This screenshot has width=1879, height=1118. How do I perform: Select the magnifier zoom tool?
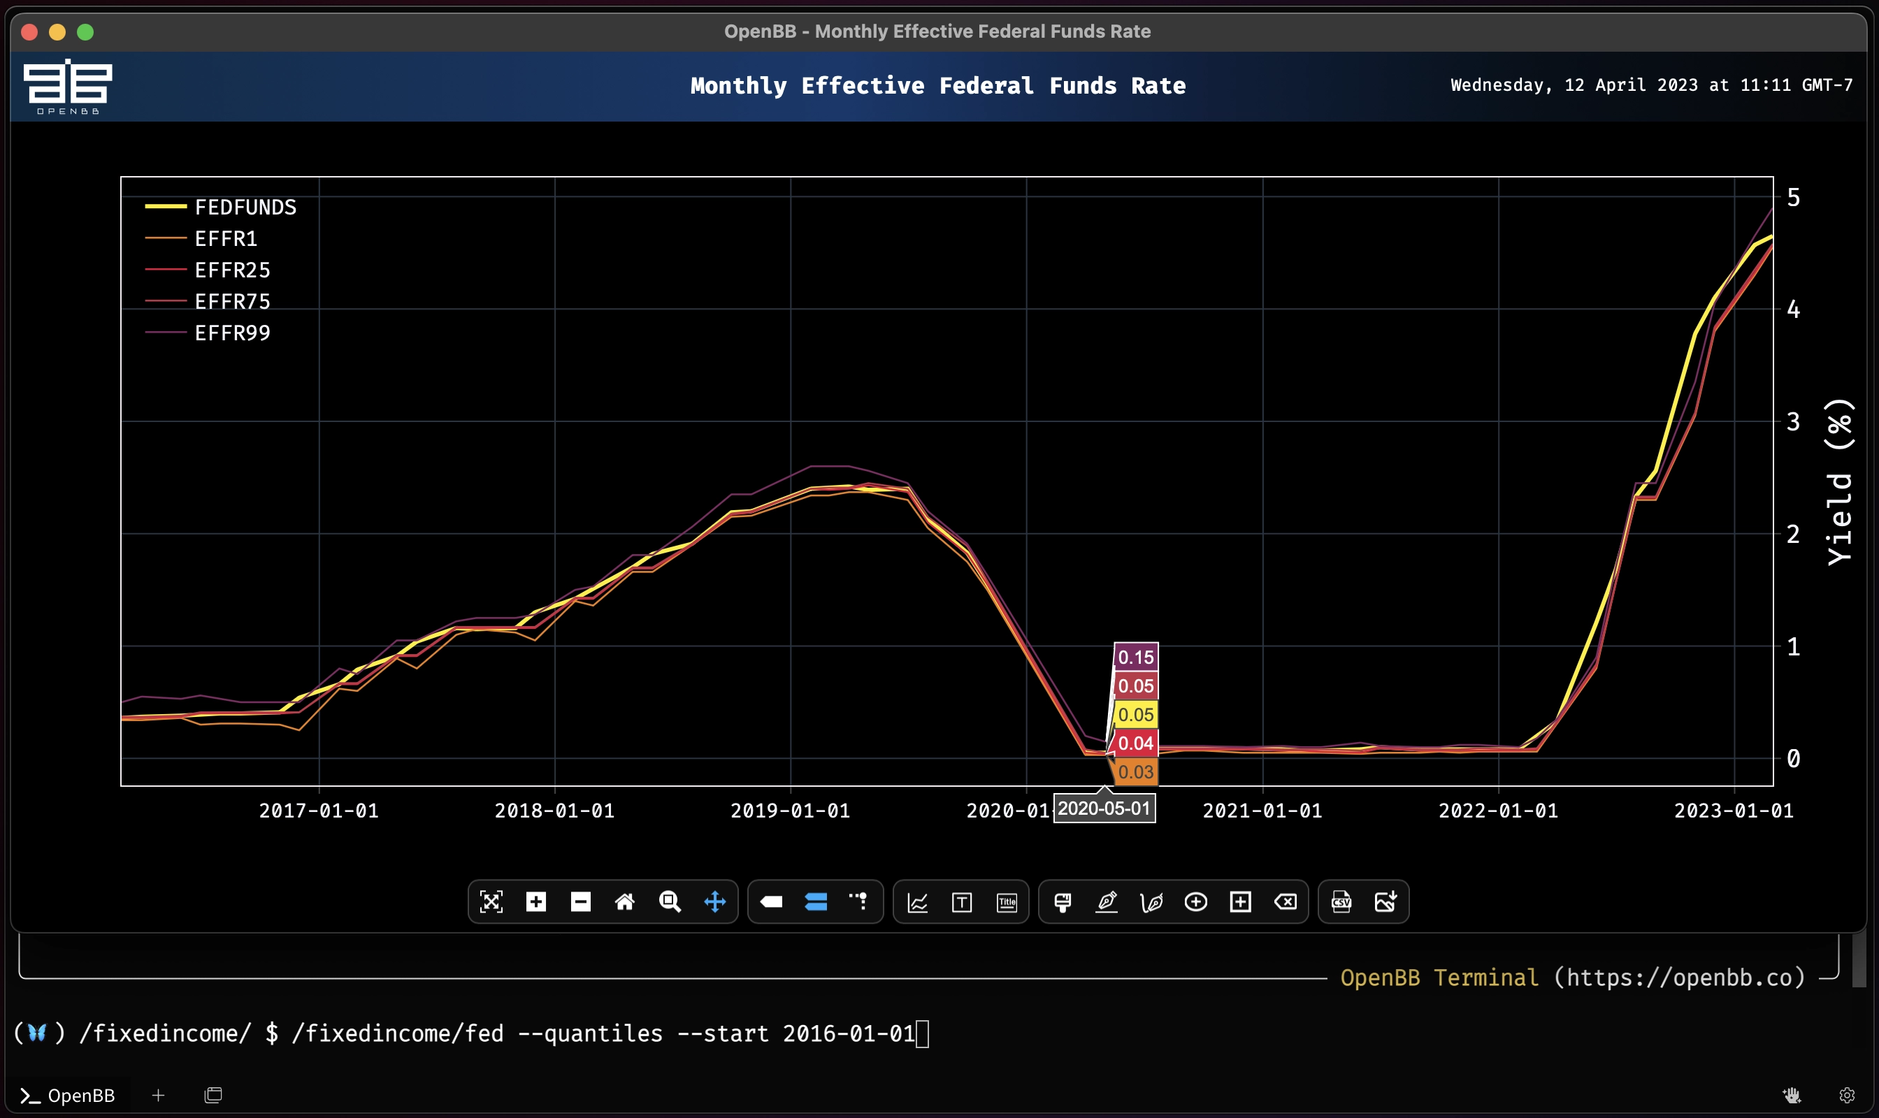pyautogui.click(x=670, y=902)
